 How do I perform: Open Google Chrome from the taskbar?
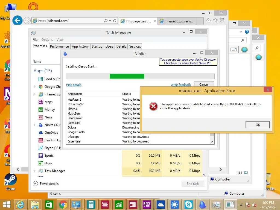click(x=63, y=205)
